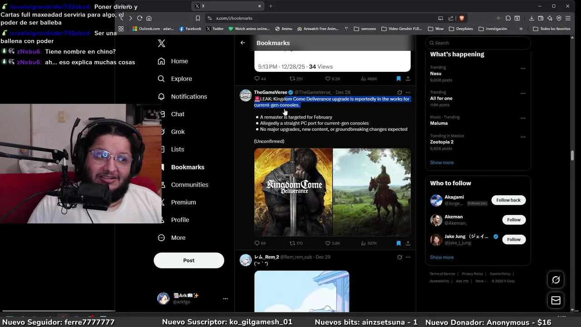Click Grok icon on Rem_2 post

click(x=399, y=257)
